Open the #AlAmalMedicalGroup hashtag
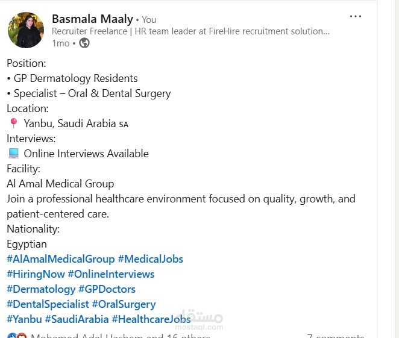The image size is (399, 338). pyautogui.click(x=60, y=259)
